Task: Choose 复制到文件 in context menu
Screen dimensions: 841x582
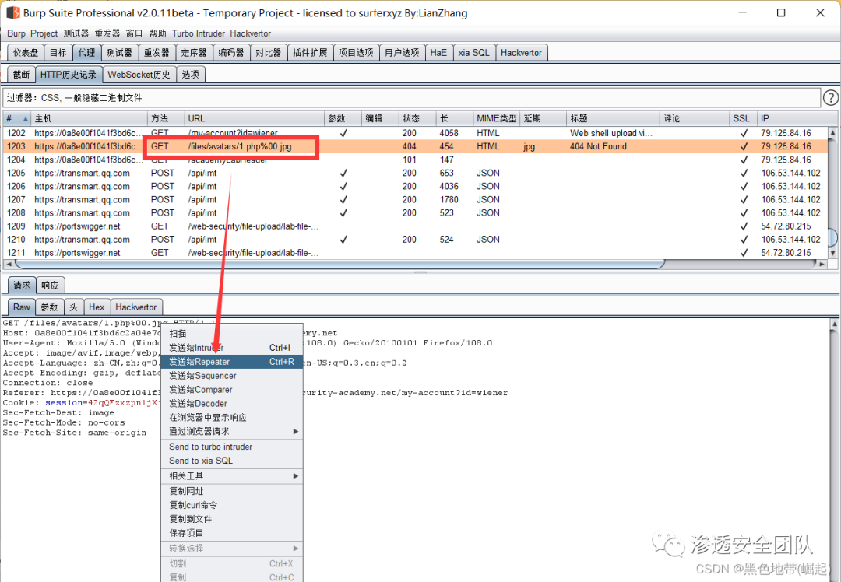Action: pyautogui.click(x=232, y=519)
